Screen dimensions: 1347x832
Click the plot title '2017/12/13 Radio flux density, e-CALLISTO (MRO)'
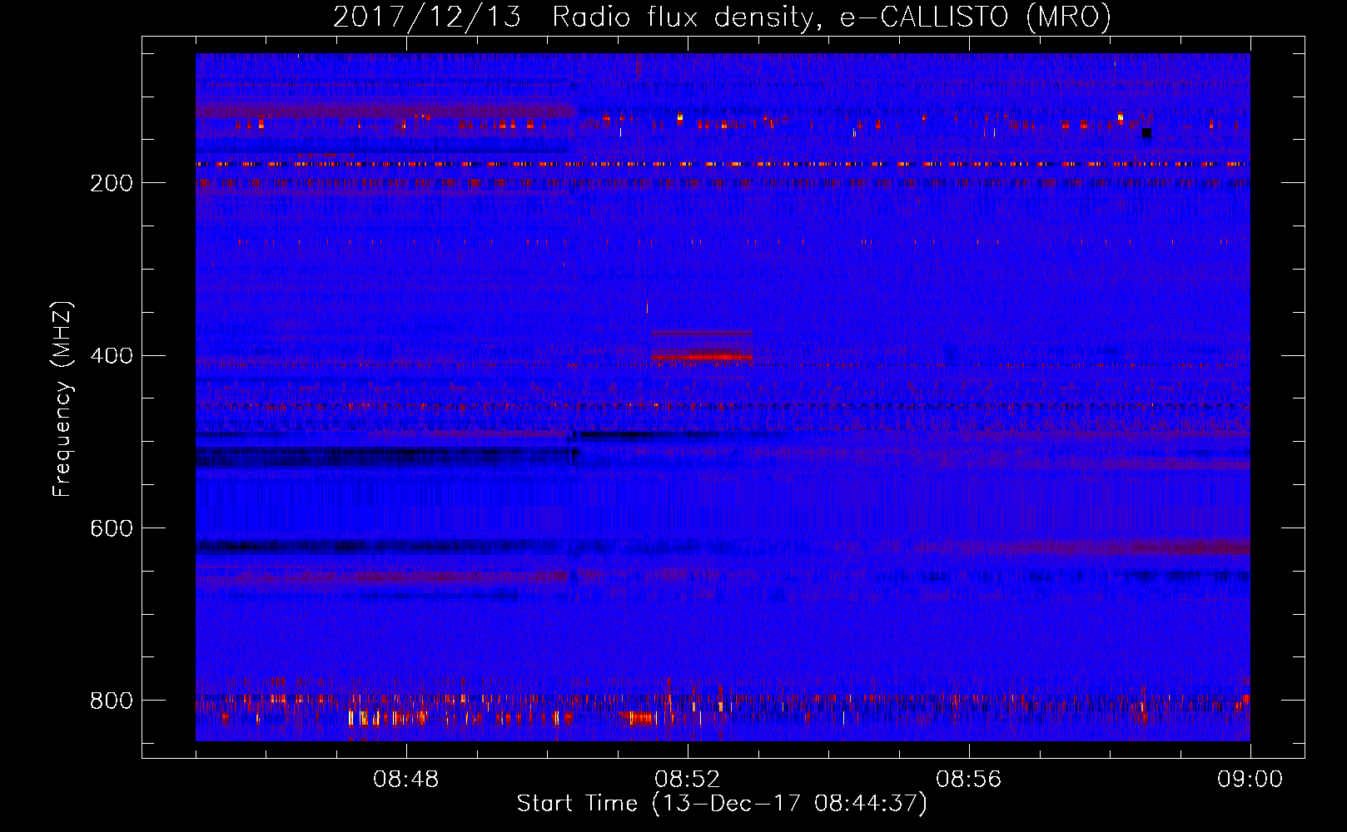722,17
